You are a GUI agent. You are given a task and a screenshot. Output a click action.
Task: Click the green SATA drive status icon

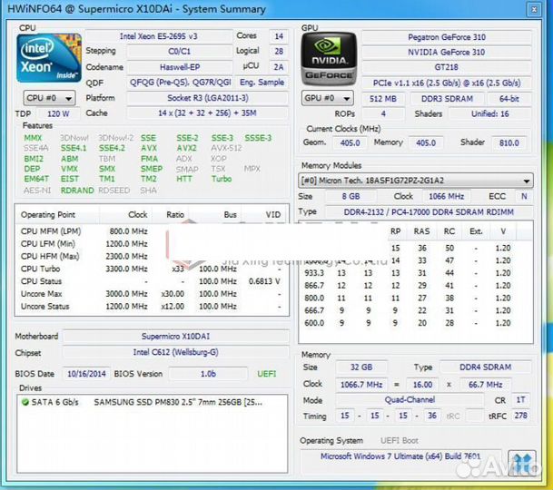pyautogui.click(x=25, y=402)
